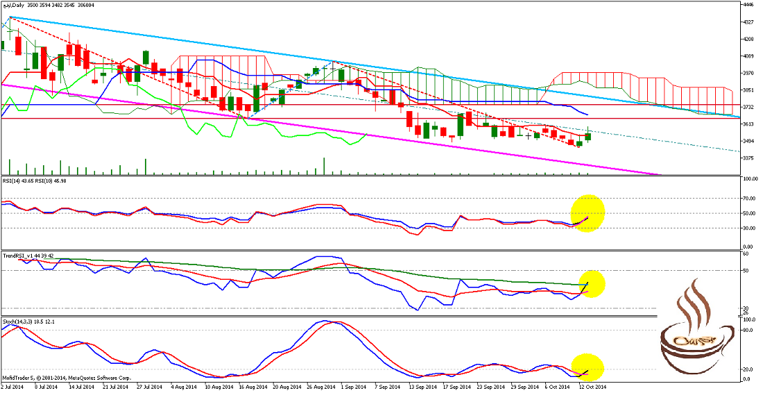This screenshot has width=763, height=393.
Task: Click the 2 Jul 2014 date on time axis
Action: tap(13, 387)
